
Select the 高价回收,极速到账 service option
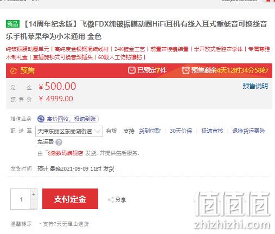coord(68,119)
